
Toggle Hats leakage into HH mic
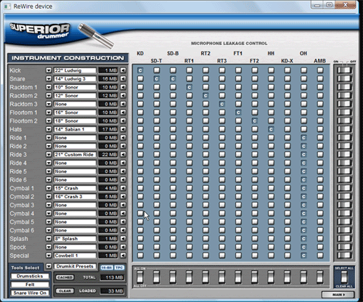[271, 129]
